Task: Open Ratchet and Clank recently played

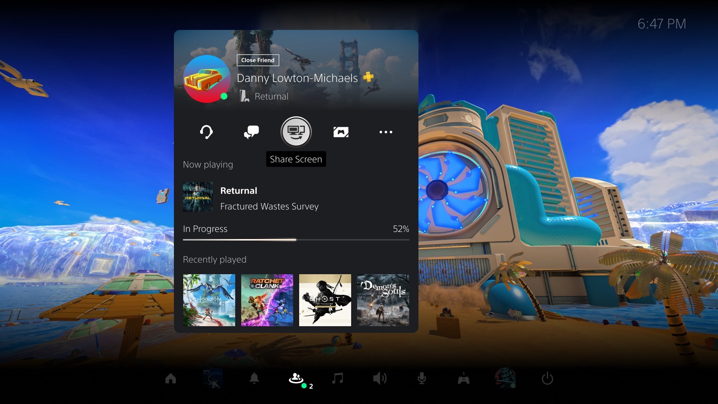Action: tap(267, 299)
